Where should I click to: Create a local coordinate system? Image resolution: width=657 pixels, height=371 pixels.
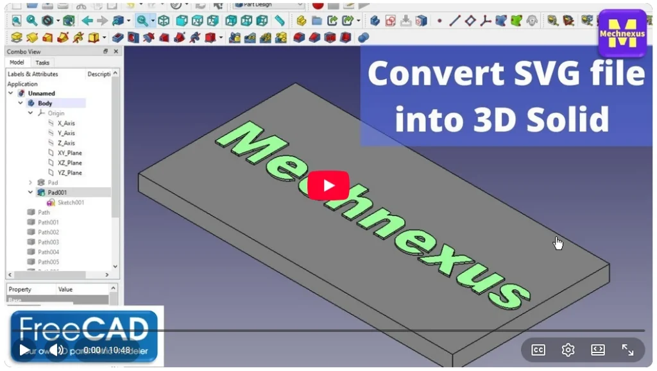[x=486, y=21]
